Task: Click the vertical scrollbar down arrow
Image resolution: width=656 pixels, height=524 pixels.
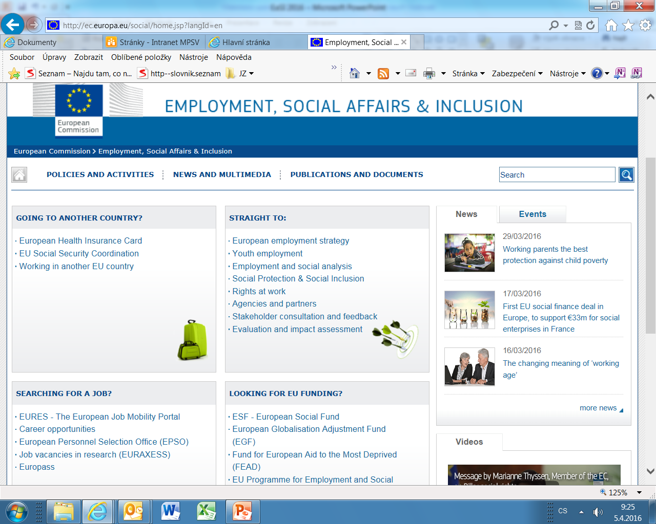Action: [650, 471]
